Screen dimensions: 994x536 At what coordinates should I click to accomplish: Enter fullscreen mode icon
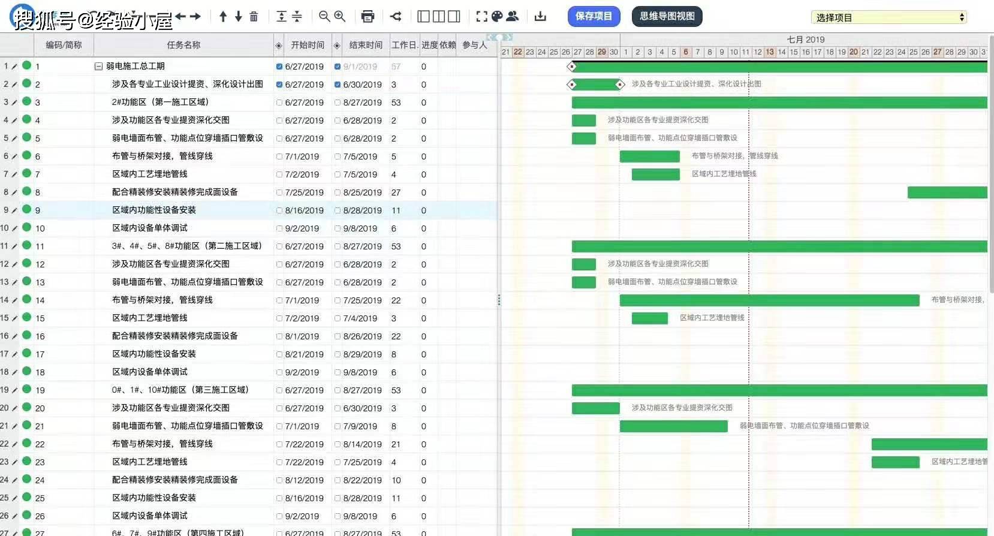tap(481, 17)
